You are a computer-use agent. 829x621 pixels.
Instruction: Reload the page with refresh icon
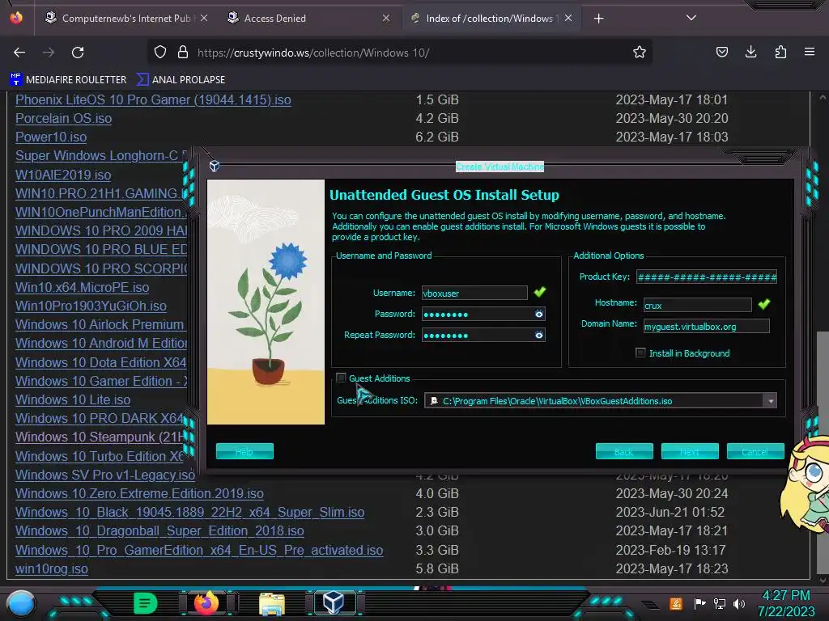click(x=78, y=53)
